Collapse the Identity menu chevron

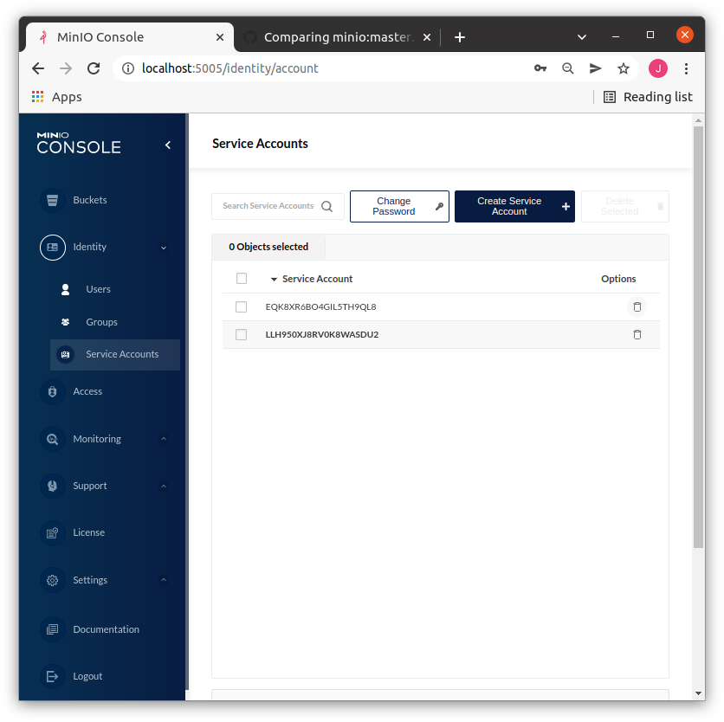[x=164, y=248]
